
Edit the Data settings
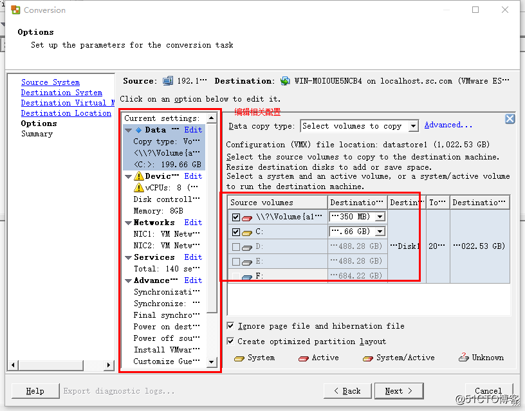[x=193, y=130]
